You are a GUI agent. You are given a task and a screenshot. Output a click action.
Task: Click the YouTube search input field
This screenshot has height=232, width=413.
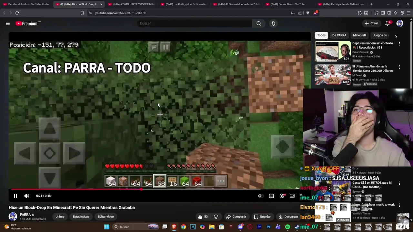[x=195, y=23]
